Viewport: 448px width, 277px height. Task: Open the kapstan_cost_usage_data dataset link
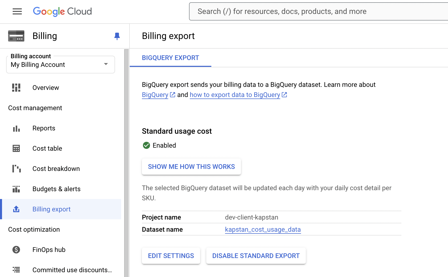pos(263,229)
